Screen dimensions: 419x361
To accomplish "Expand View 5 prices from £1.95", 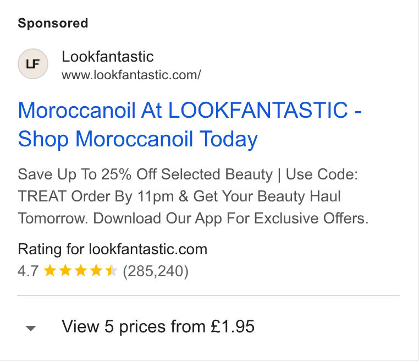I will click(158, 326).
